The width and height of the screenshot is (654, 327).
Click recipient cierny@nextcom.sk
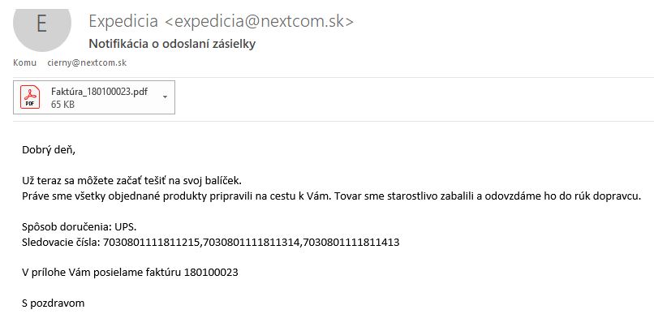[x=87, y=63]
